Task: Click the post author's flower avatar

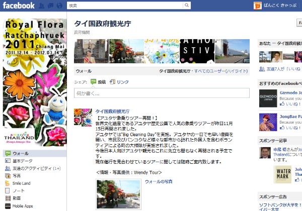Action: coord(83,118)
